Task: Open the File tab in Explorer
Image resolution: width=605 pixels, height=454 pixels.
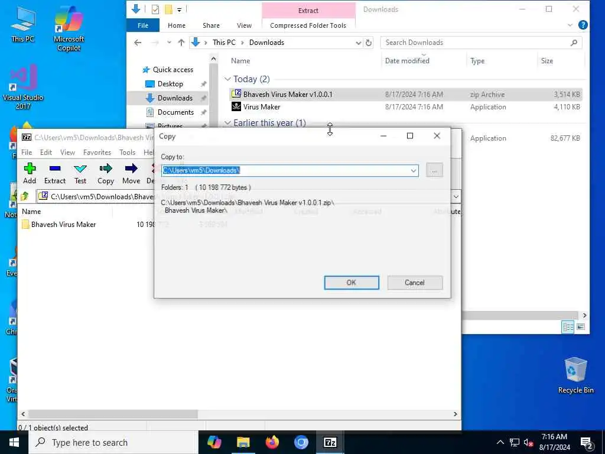Action: (x=143, y=25)
